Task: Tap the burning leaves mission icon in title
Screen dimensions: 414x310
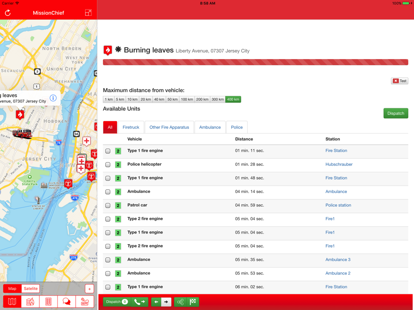Action: 108,50
